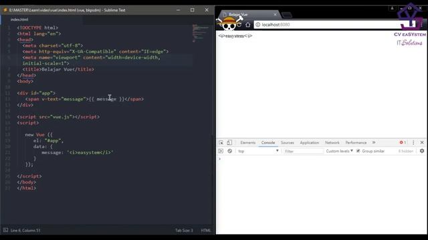Switch to the Network tab
The height and width of the screenshot is (240, 428).
(x=332, y=143)
